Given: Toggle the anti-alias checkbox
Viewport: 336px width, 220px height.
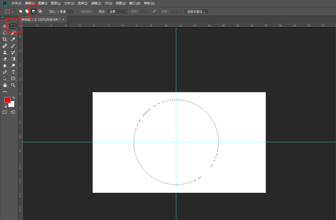Looking at the screenshot, I should click(x=77, y=11).
